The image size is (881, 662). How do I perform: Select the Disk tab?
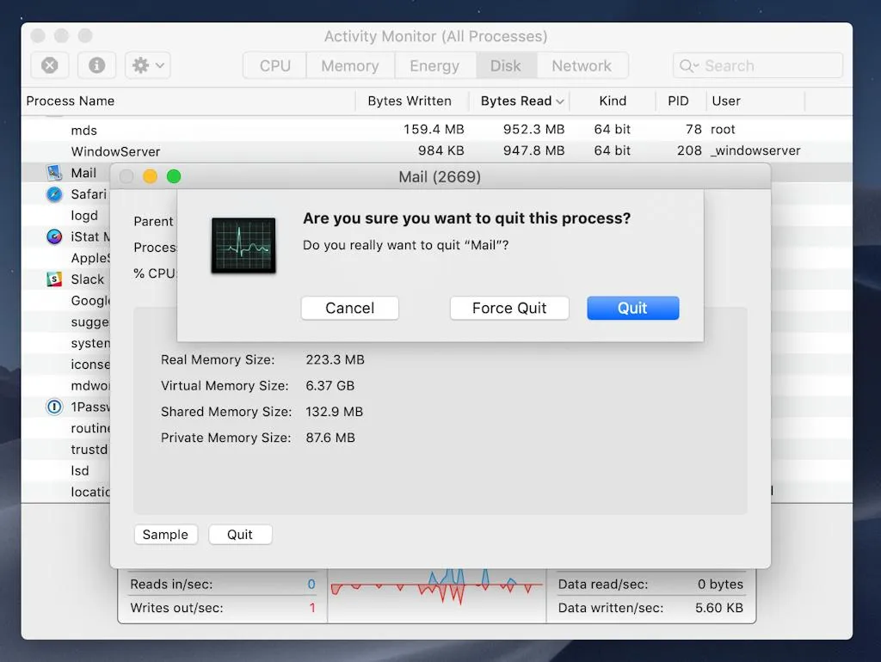point(506,65)
